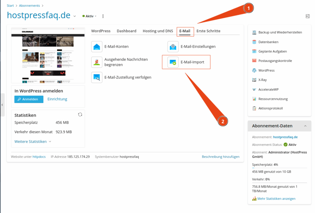This screenshot has width=315, height=213.
Task: Open the three-dot subscription actions menu
Action: [x=103, y=16]
